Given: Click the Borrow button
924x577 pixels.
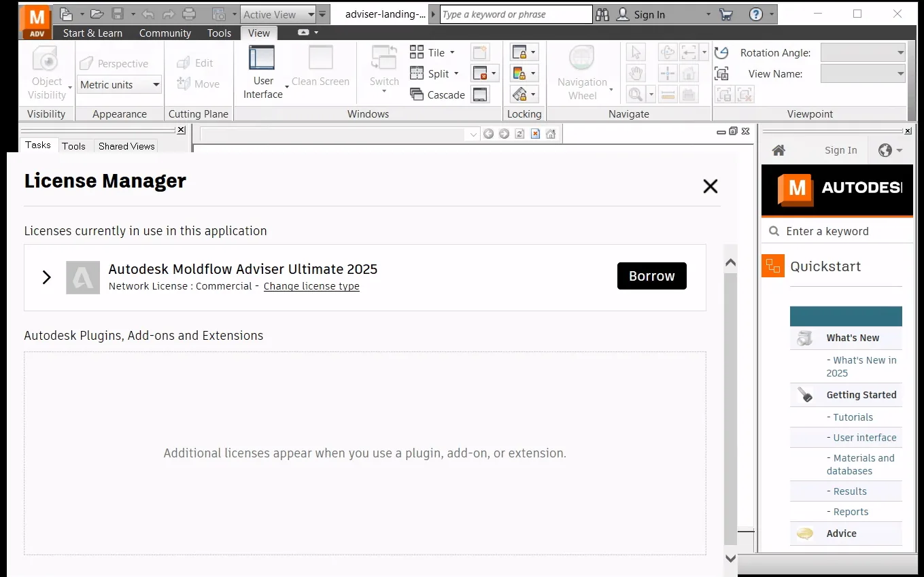Looking at the screenshot, I should [652, 276].
